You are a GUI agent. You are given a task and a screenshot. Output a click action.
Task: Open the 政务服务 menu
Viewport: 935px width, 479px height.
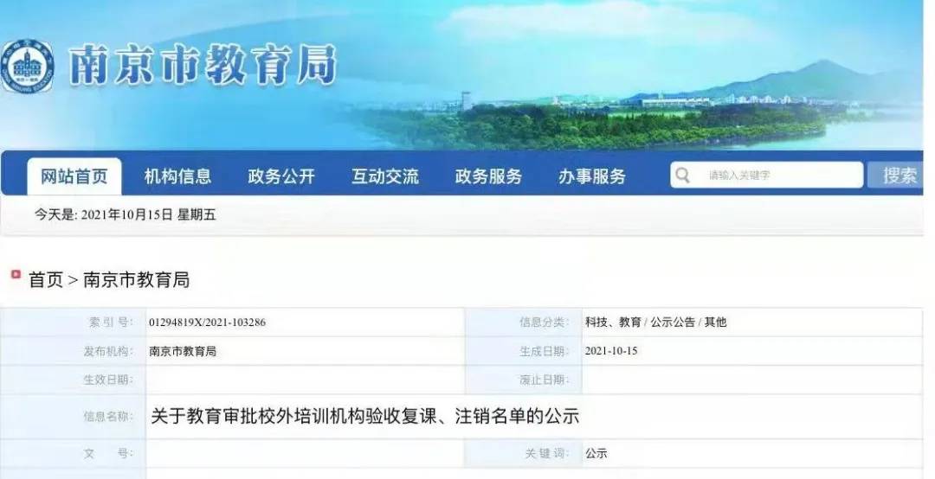tap(488, 176)
